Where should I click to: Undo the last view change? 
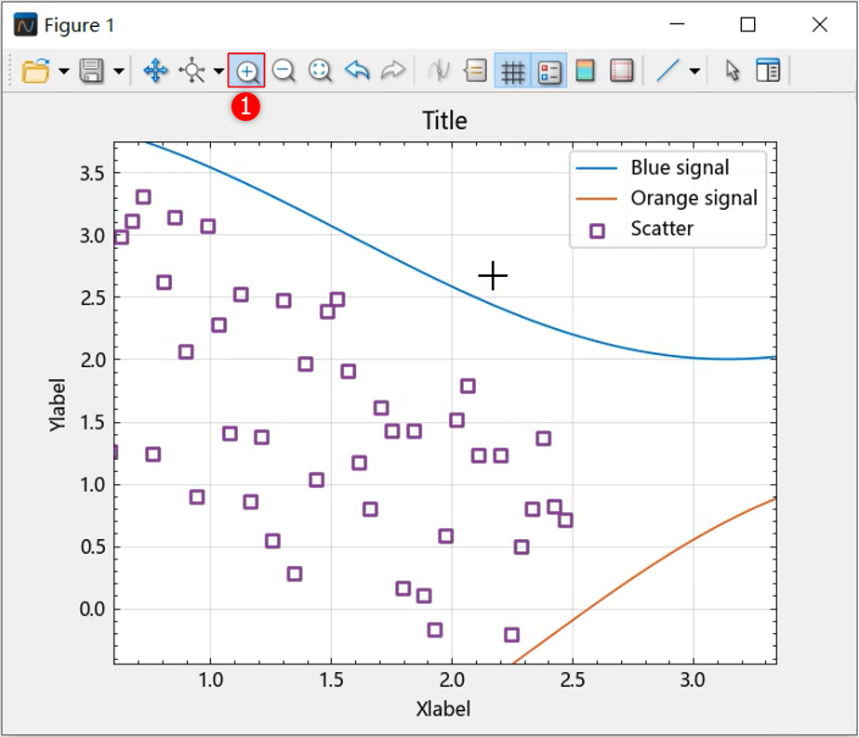click(357, 72)
